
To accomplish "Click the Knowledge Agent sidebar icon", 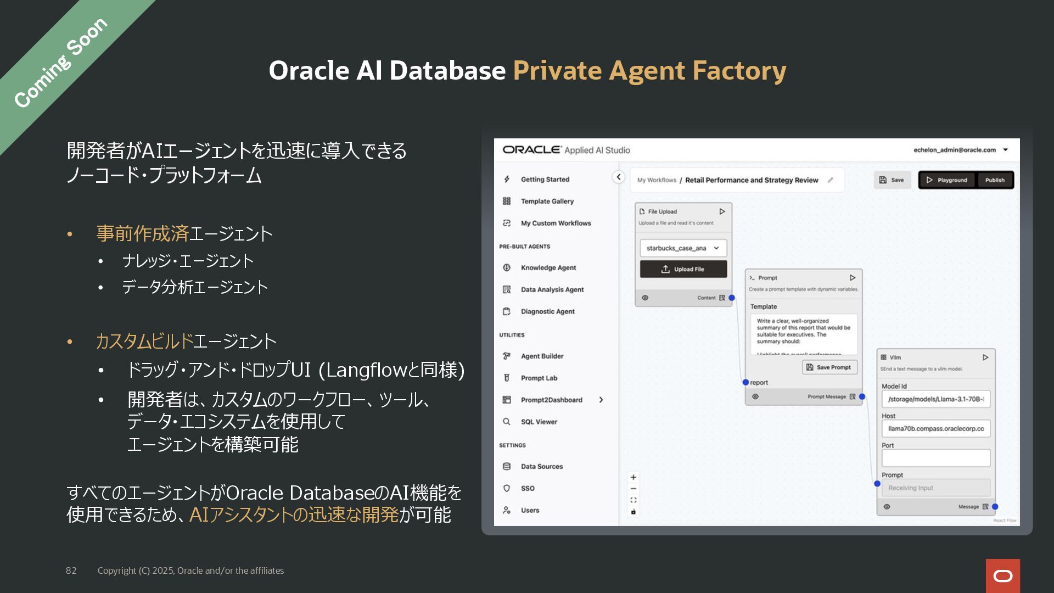I will (x=507, y=267).
